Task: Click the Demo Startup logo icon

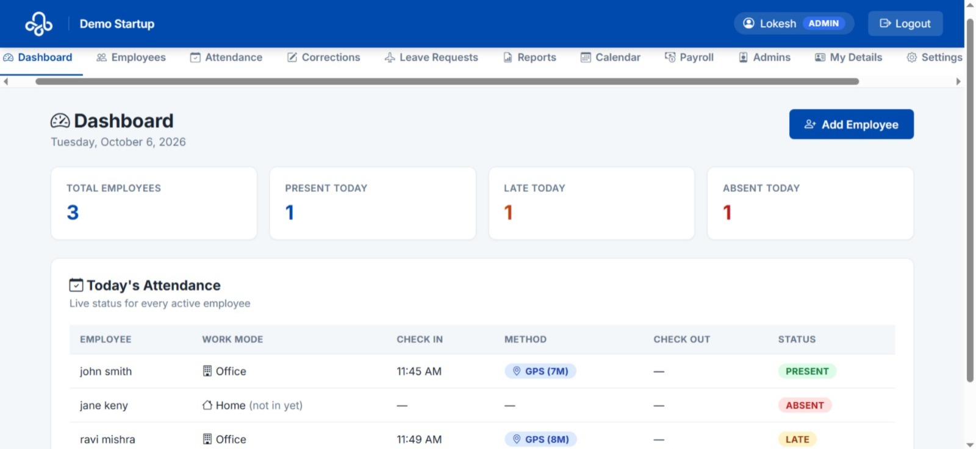Action: click(39, 24)
